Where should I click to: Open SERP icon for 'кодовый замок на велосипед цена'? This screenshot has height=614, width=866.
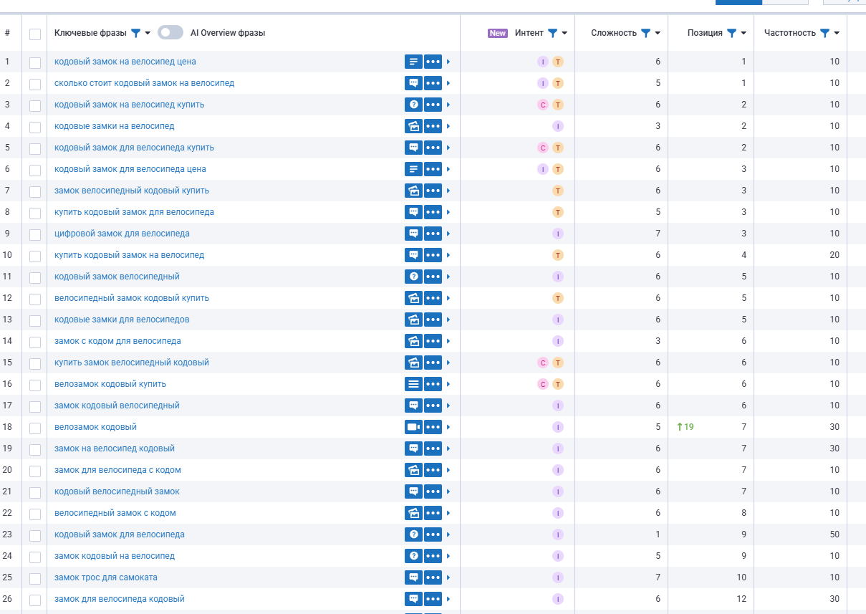click(413, 62)
